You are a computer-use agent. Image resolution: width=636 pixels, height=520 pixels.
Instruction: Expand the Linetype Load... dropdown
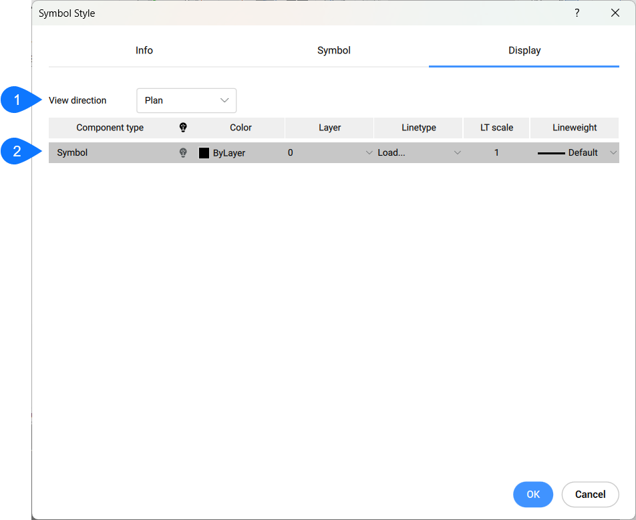[x=458, y=152]
